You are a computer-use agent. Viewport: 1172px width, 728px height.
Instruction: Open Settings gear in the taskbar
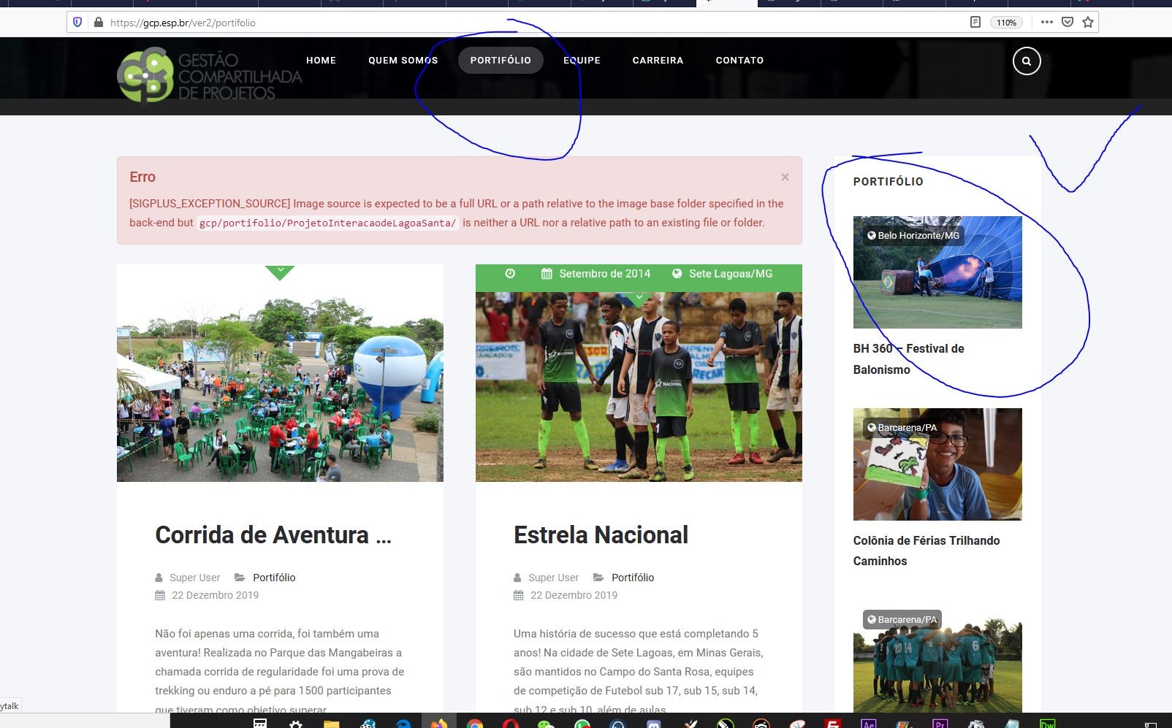(296, 724)
